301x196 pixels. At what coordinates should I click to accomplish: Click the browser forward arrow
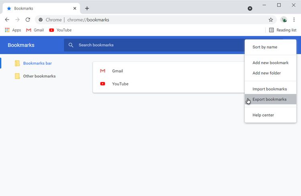pyautogui.click(x=18, y=20)
